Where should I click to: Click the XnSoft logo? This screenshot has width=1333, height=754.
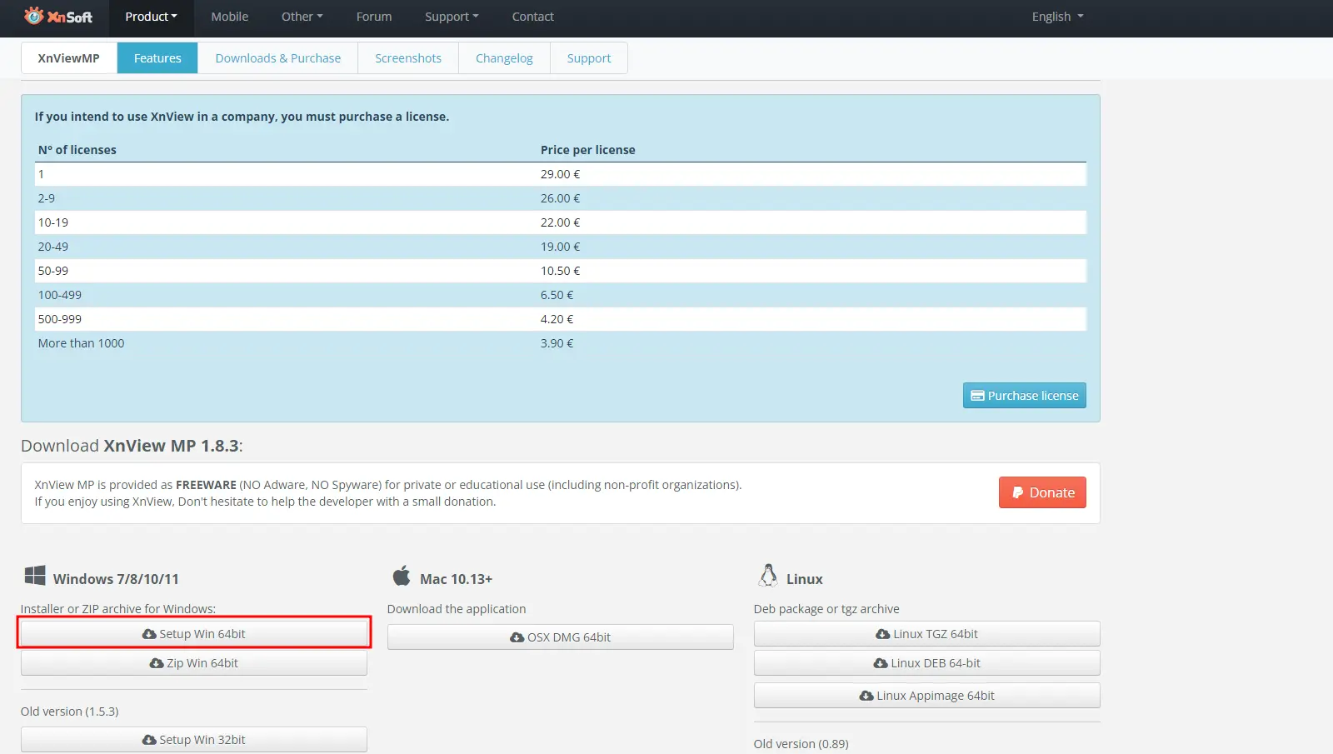(58, 16)
